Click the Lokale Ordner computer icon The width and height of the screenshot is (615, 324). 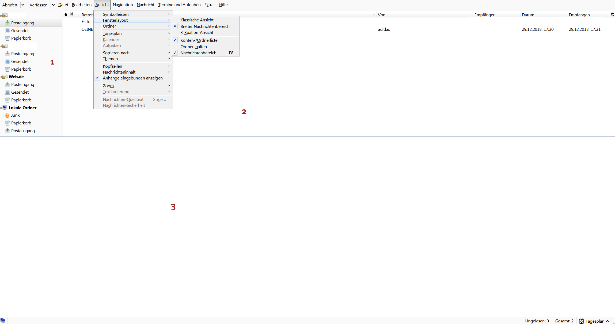5,108
